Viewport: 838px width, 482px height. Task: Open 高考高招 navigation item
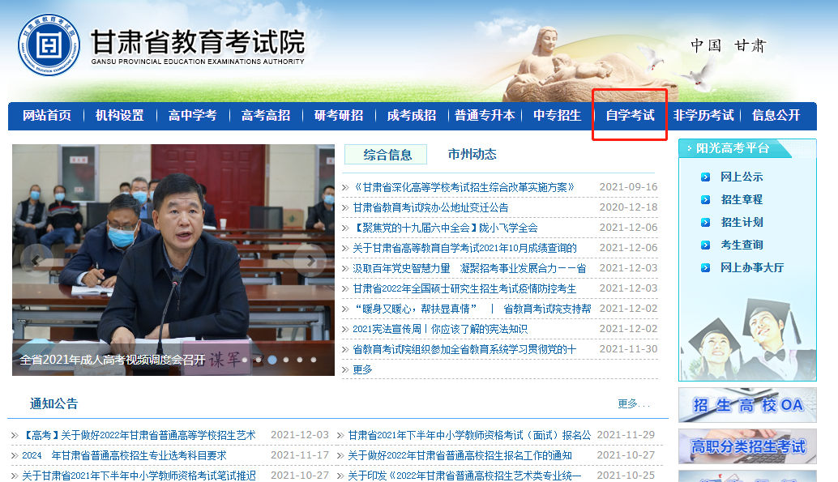coord(266,115)
